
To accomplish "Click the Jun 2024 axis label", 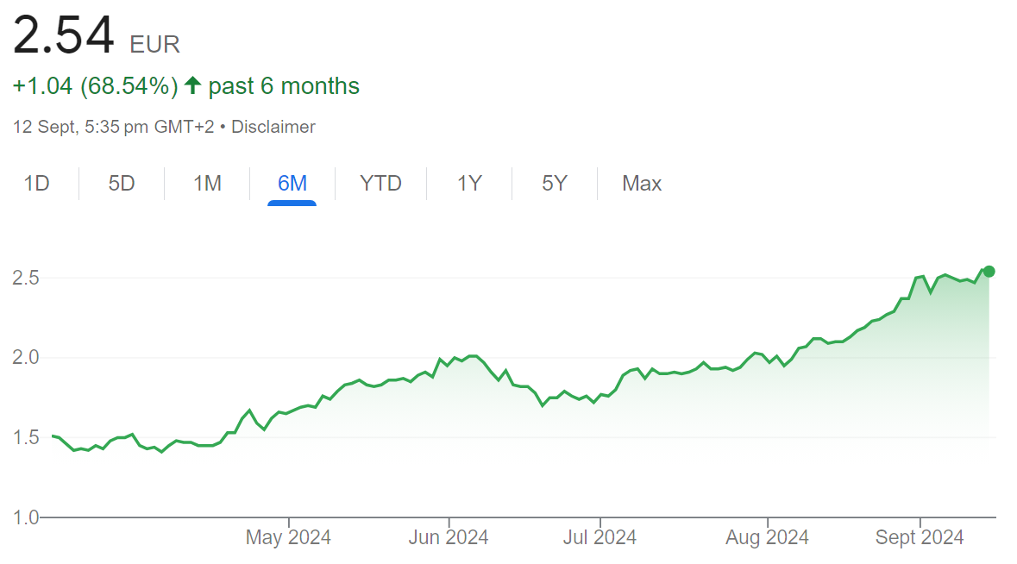I will point(449,537).
